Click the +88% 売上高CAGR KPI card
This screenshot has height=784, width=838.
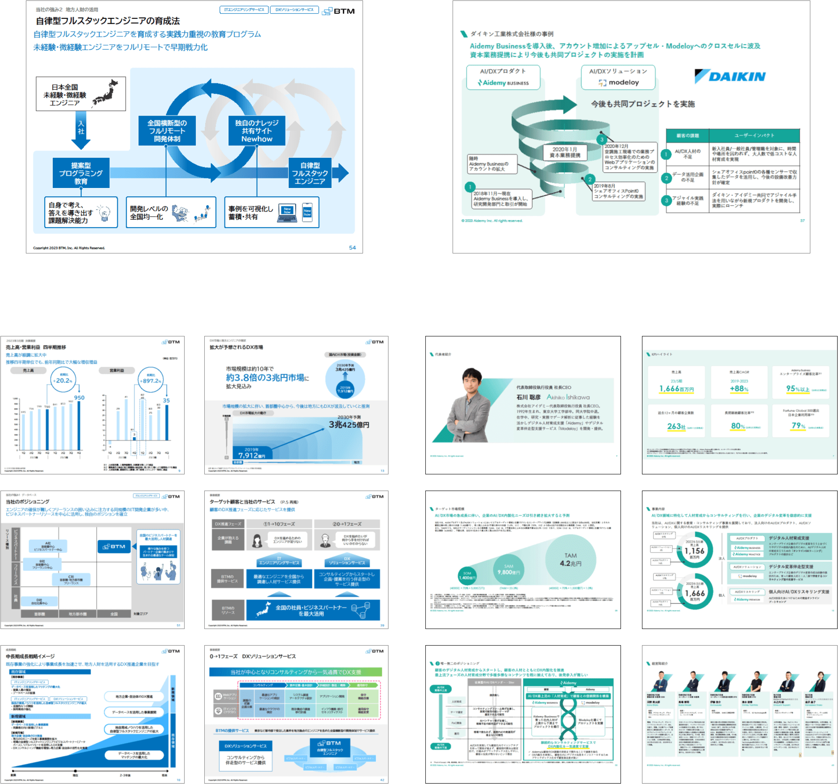pos(739,382)
